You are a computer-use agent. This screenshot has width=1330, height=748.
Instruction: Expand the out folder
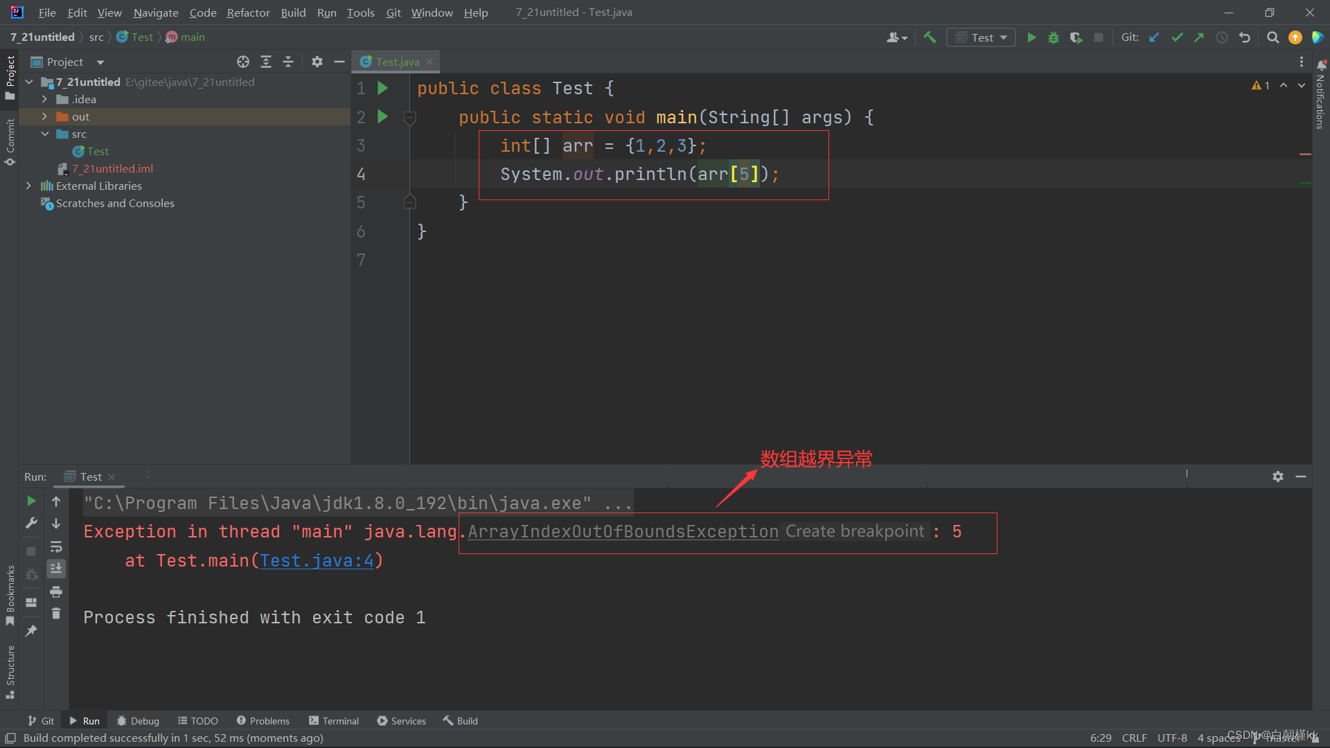point(44,116)
